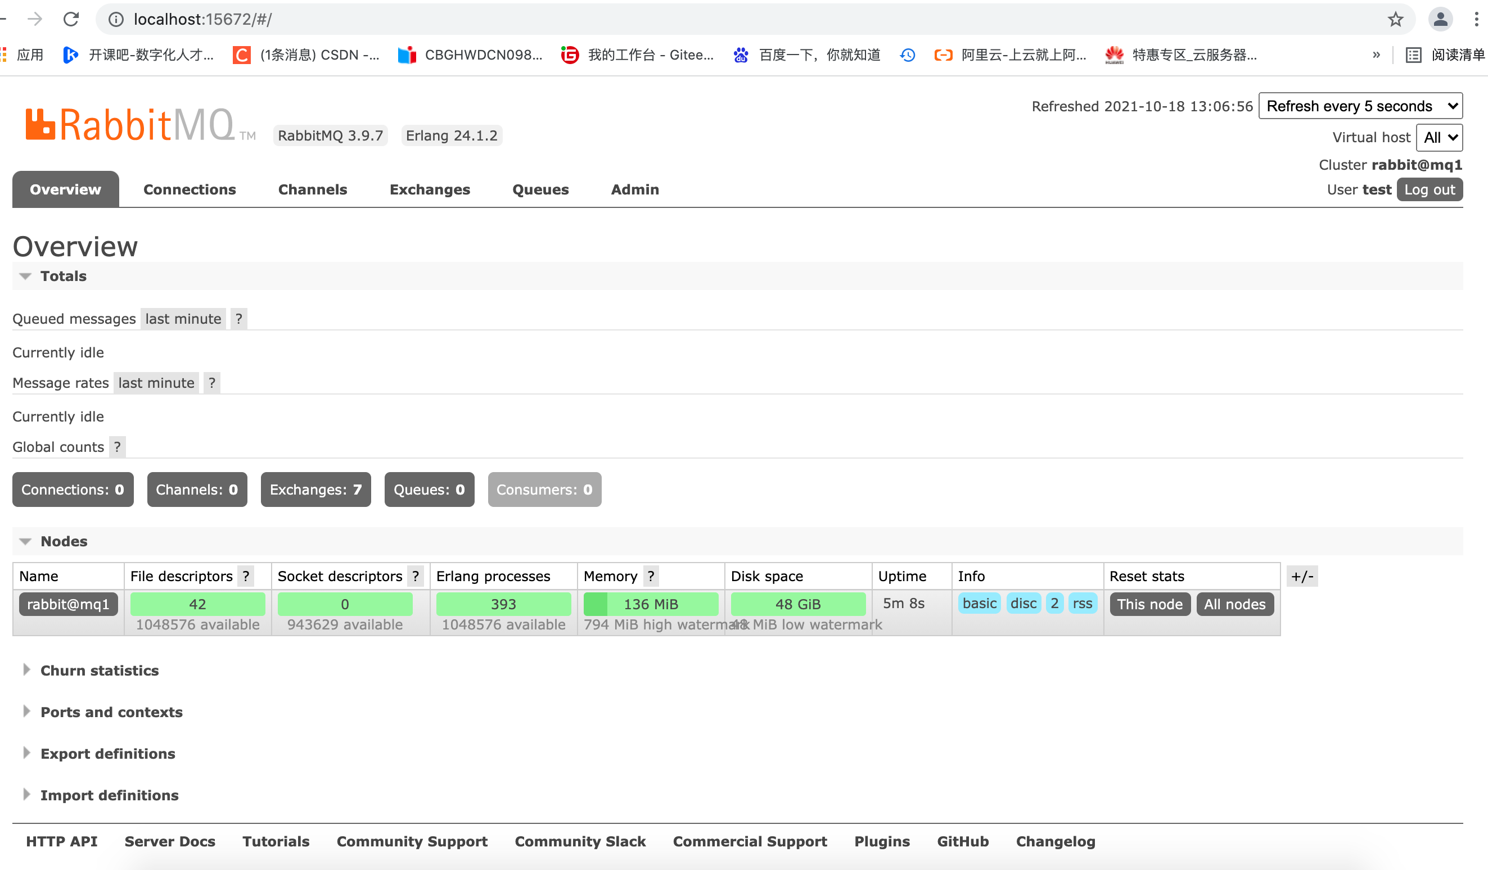Screen dimensions: 1488x870
Task: Open the Virtual host selector
Action: click(x=1439, y=138)
